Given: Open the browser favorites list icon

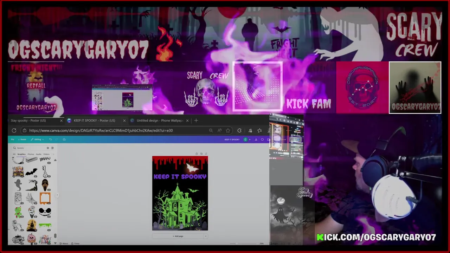Looking at the screenshot, I should tap(259, 130).
